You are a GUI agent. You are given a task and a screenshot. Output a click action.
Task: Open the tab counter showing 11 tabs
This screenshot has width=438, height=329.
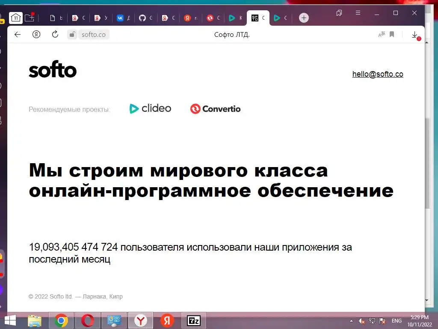coord(16,18)
